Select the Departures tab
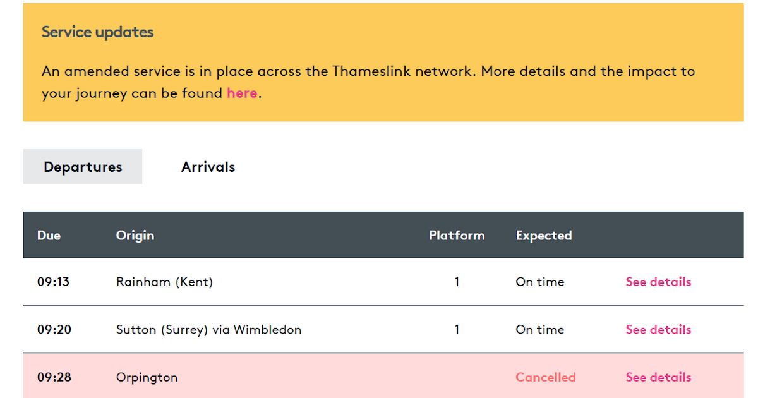This screenshot has height=398, width=758. tap(83, 167)
